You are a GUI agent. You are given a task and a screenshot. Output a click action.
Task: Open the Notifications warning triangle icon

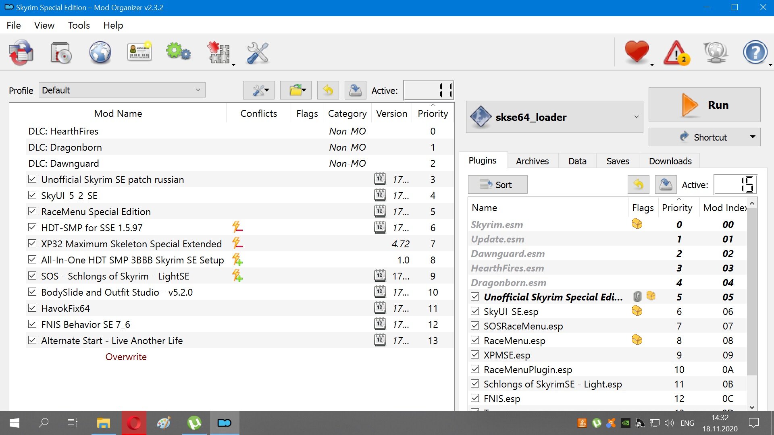click(x=676, y=52)
